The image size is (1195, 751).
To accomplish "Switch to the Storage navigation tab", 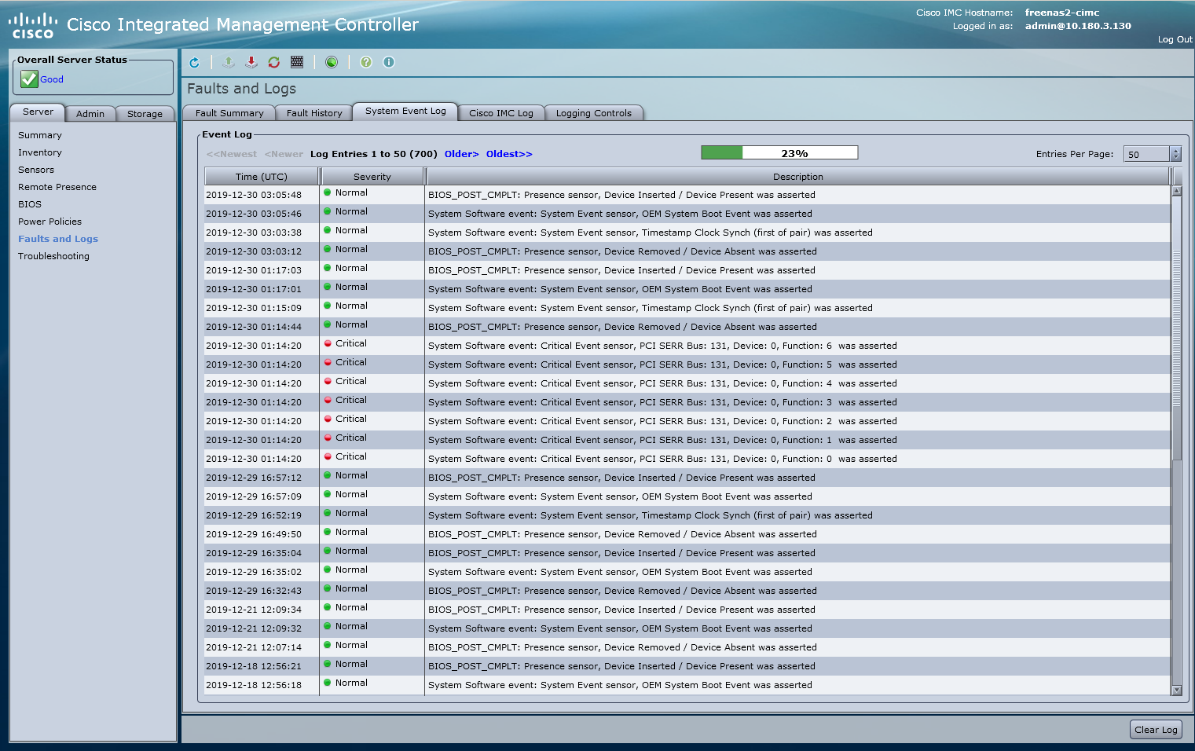I will 145,114.
